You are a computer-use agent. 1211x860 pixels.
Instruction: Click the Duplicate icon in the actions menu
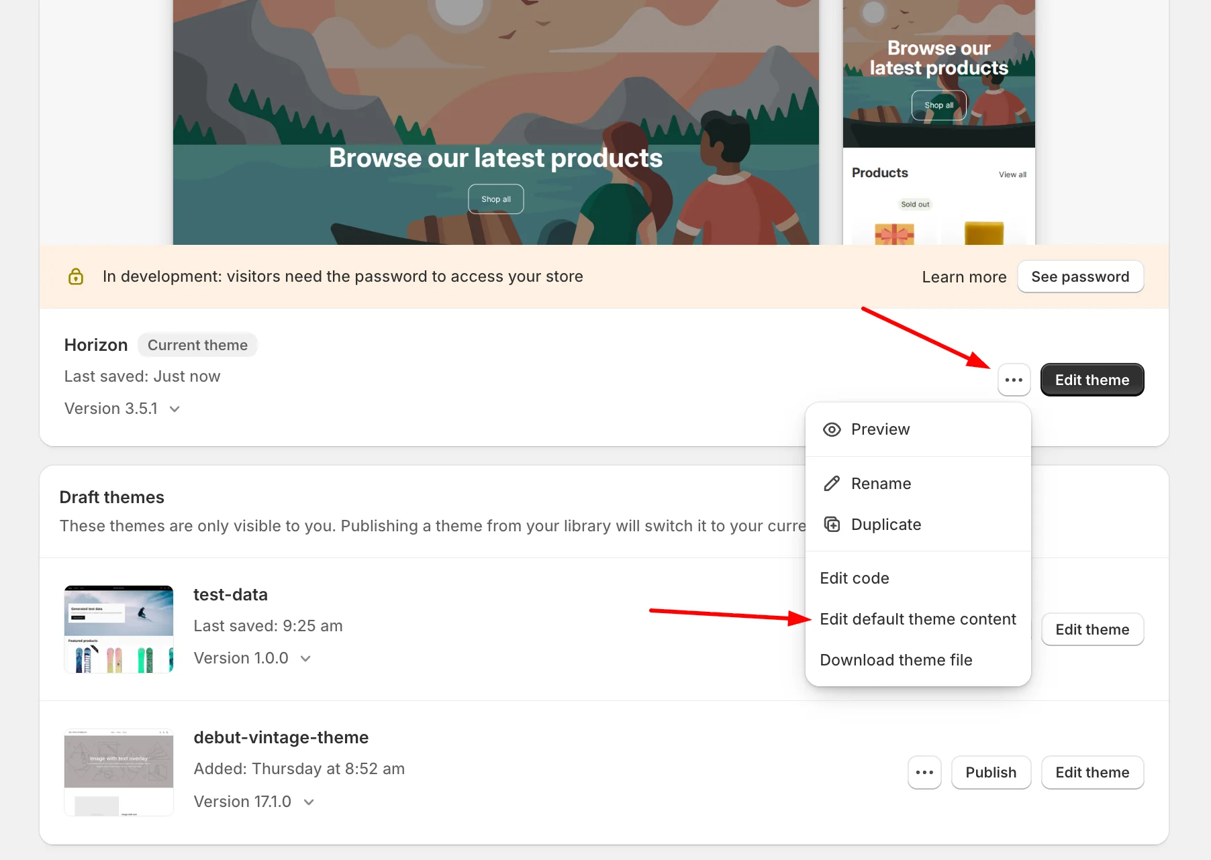(832, 524)
